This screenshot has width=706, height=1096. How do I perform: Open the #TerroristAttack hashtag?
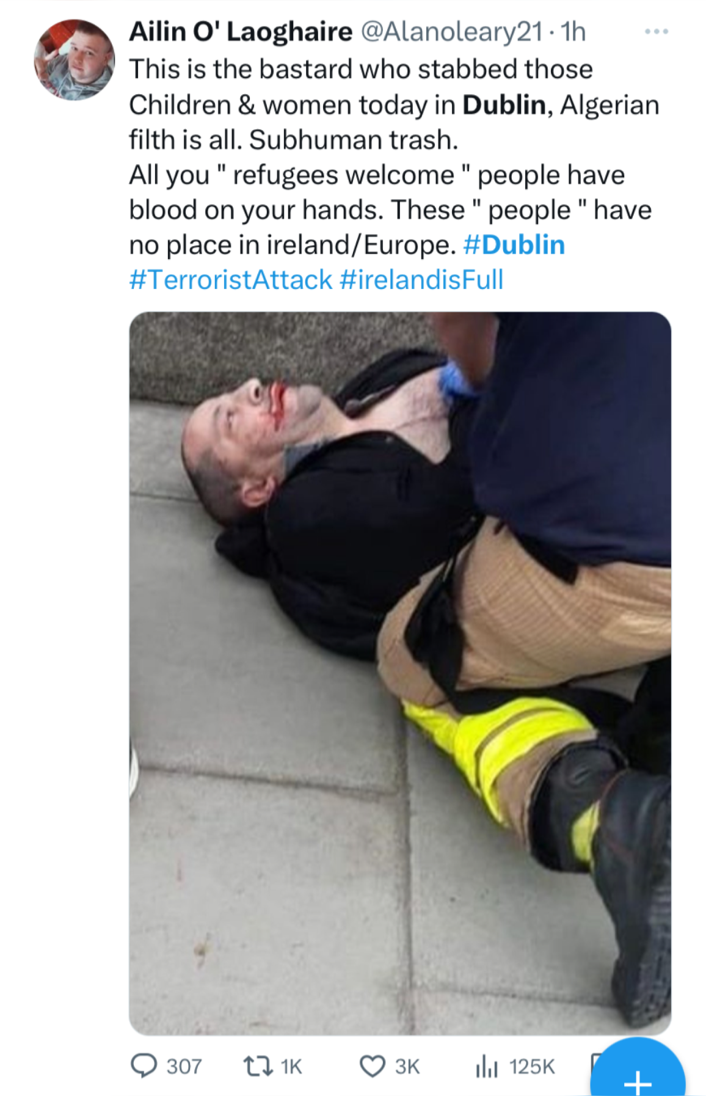click(x=230, y=280)
